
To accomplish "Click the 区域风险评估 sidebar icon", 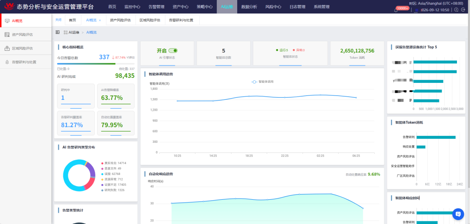I will [x=7, y=49].
